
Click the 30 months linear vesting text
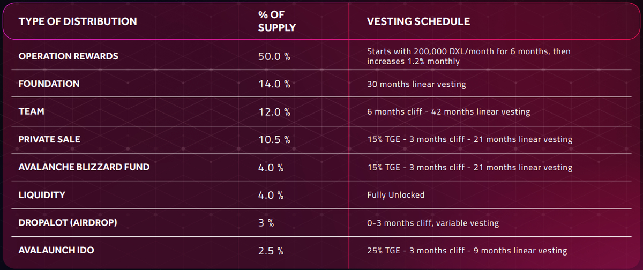pos(416,84)
